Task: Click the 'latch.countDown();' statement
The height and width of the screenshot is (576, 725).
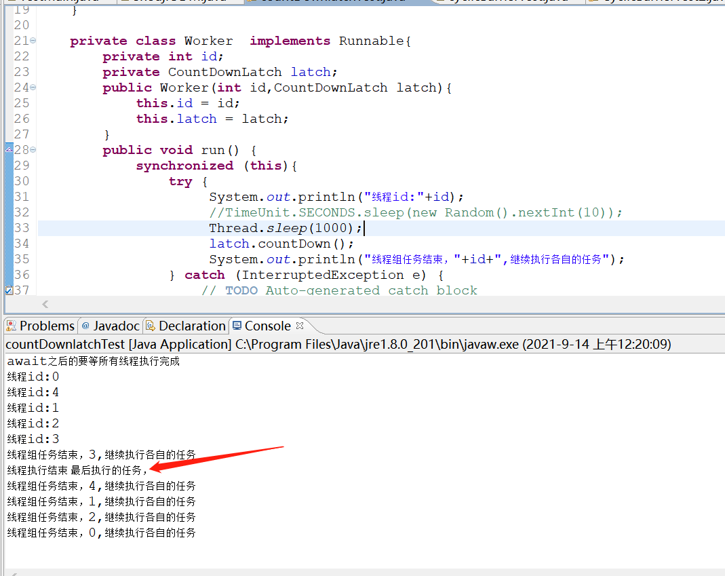Action: pyautogui.click(x=281, y=244)
